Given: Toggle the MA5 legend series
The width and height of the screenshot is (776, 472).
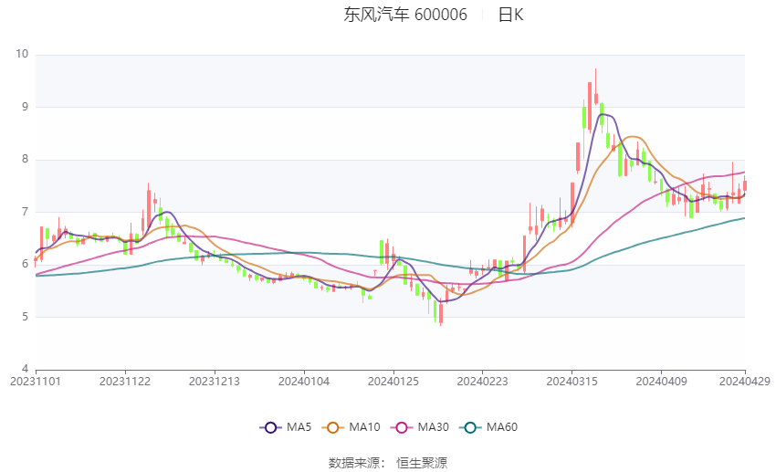Looking at the screenshot, I should pyautogui.click(x=286, y=427).
